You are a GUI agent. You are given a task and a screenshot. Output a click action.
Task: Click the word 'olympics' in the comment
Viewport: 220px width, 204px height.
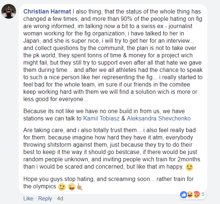[x=44, y=186]
